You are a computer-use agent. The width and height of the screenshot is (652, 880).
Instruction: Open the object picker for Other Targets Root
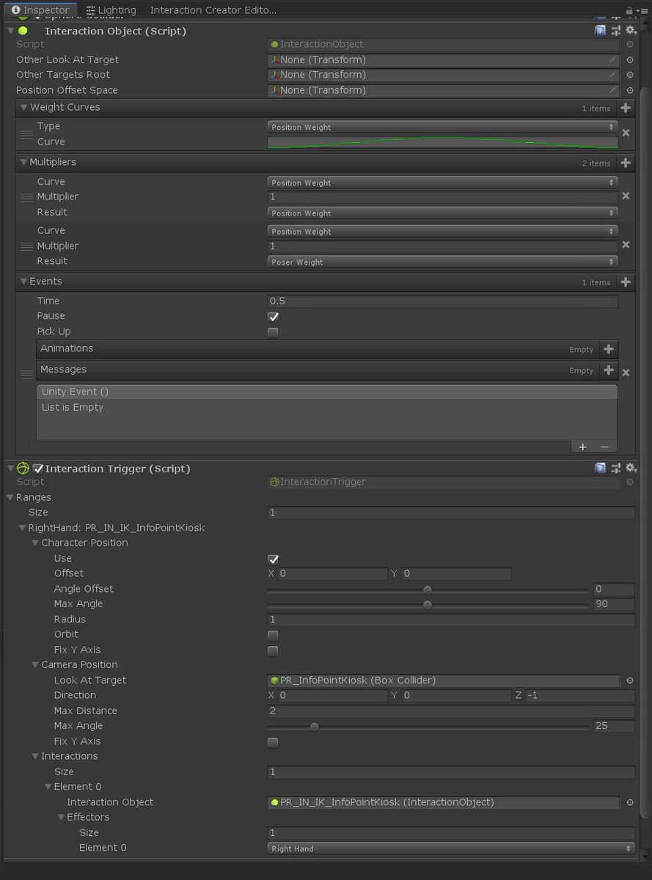coord(630,74)
